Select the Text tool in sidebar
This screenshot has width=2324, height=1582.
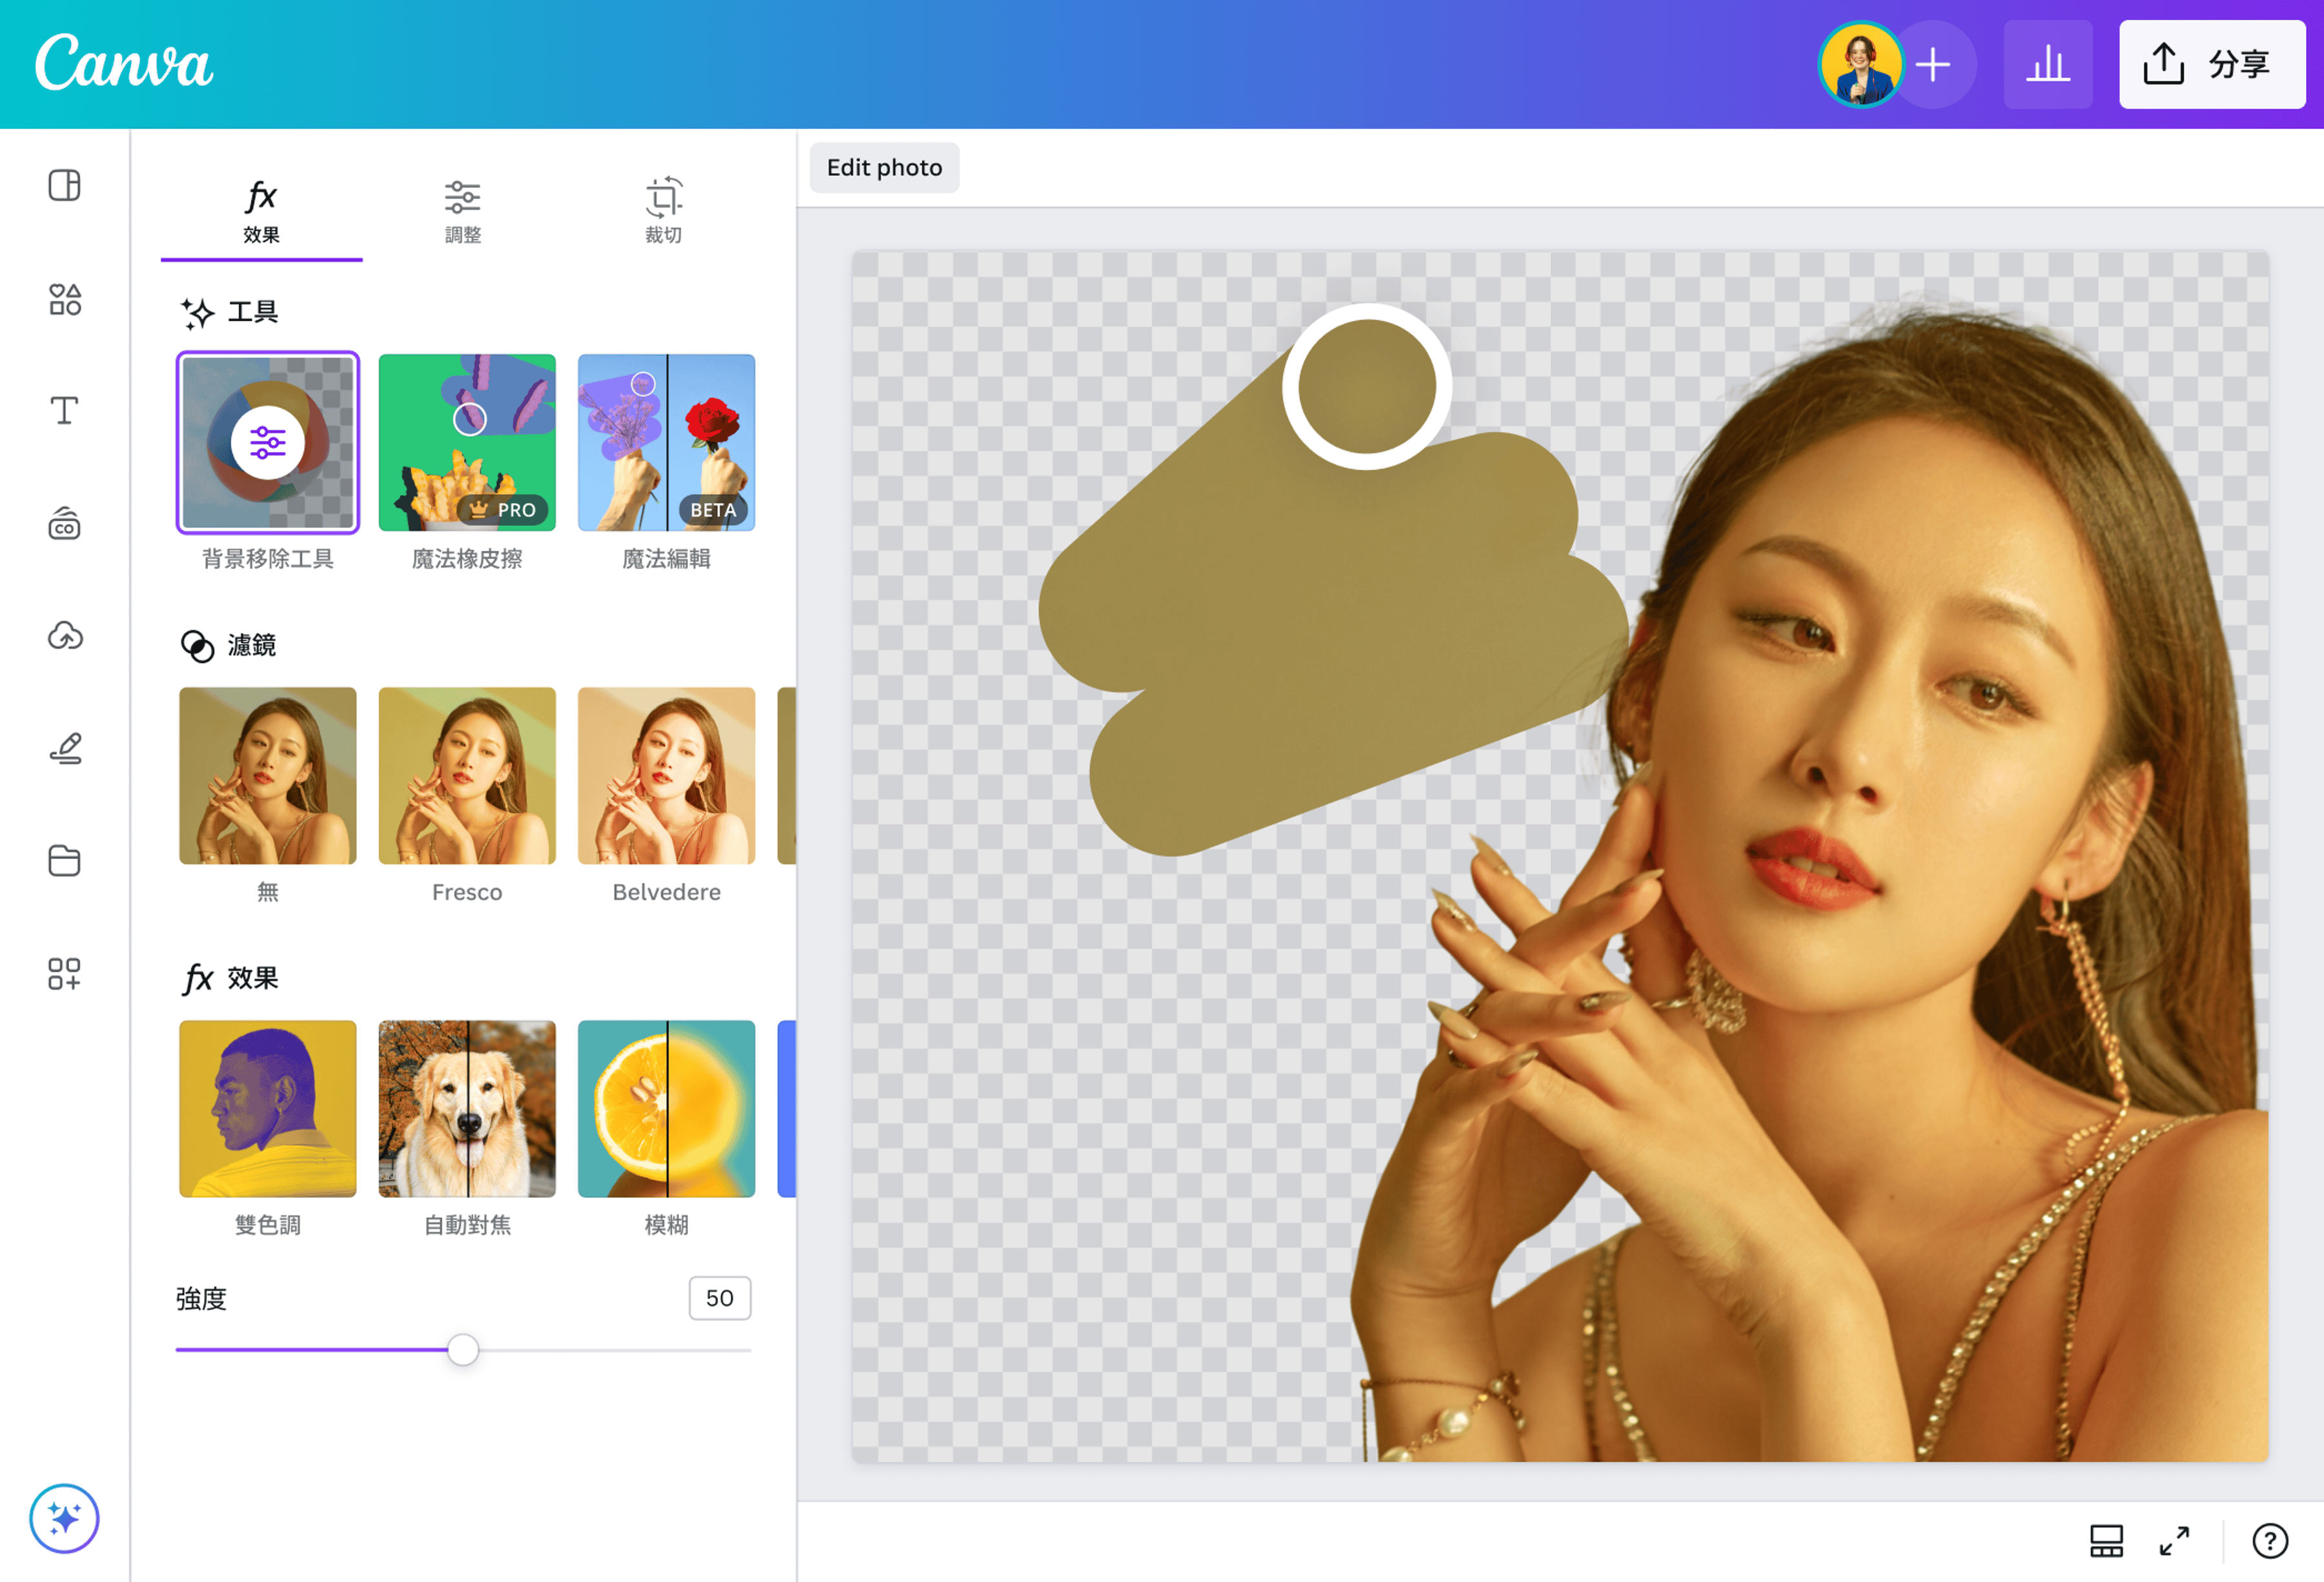(x=64, y=411)
